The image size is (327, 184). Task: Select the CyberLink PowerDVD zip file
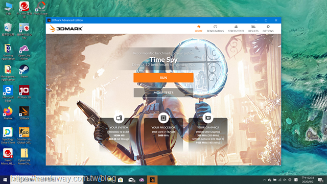click(x=24, y=156)
